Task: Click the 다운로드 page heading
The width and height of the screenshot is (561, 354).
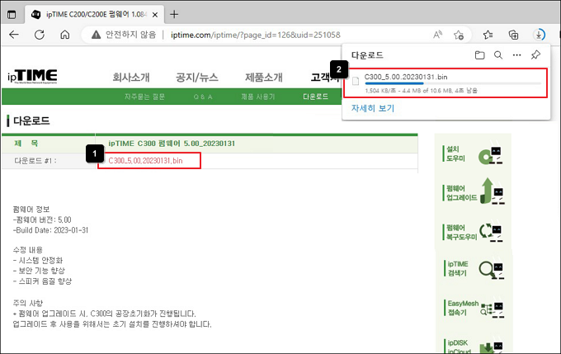Action: tap(31, 120)
